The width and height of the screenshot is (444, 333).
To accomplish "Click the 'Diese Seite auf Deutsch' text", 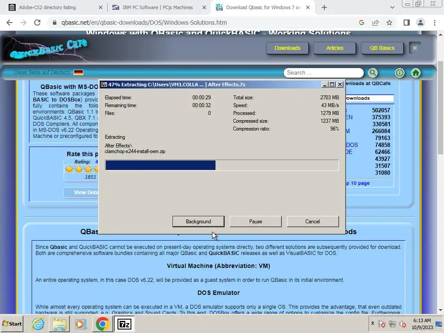I will 42,72.
